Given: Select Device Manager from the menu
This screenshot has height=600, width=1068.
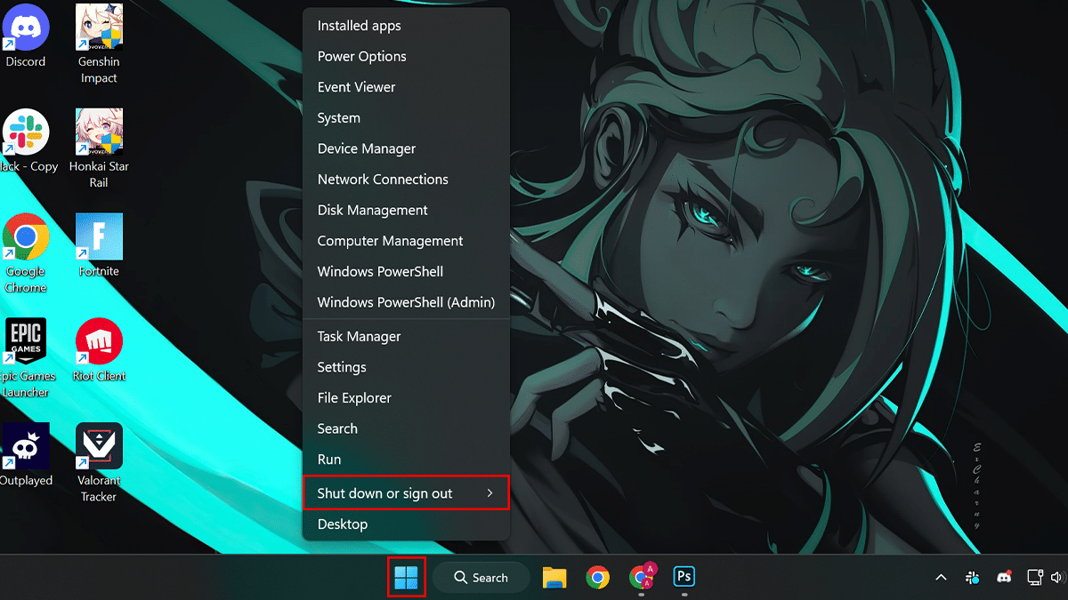Looking at the screenshot, I should click(367, 148).
